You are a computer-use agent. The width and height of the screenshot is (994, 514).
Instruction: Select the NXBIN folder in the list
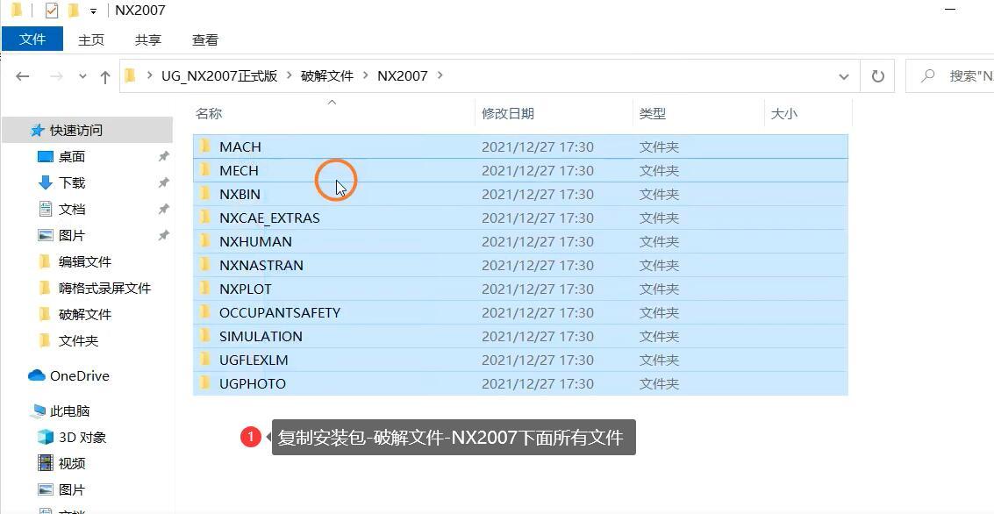tap(240, 194)
